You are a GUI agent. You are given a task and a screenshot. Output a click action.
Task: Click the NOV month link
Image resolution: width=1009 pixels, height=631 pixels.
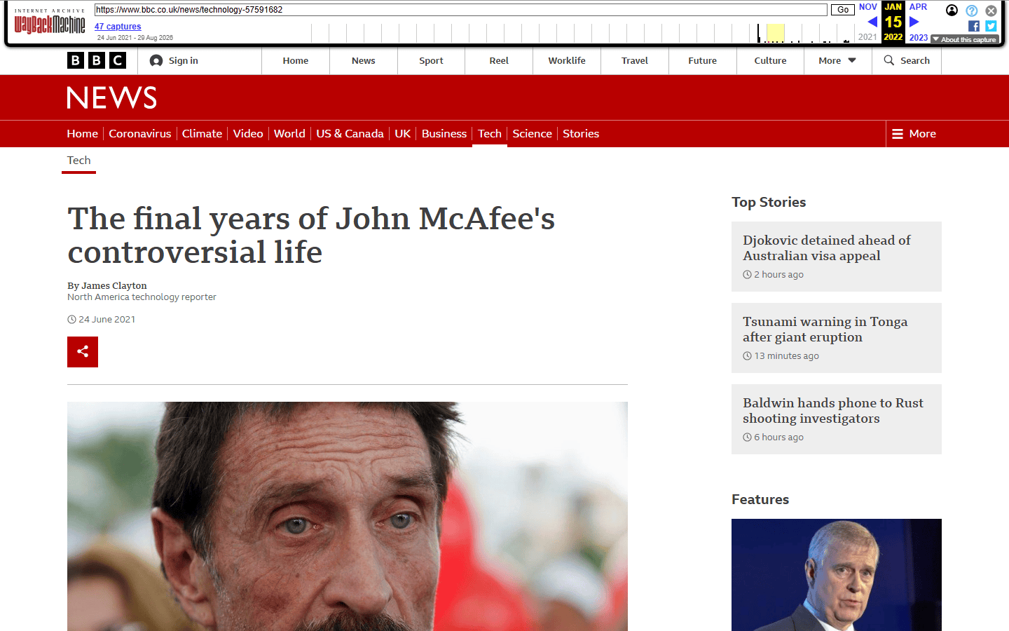click(x=868, y=7)
